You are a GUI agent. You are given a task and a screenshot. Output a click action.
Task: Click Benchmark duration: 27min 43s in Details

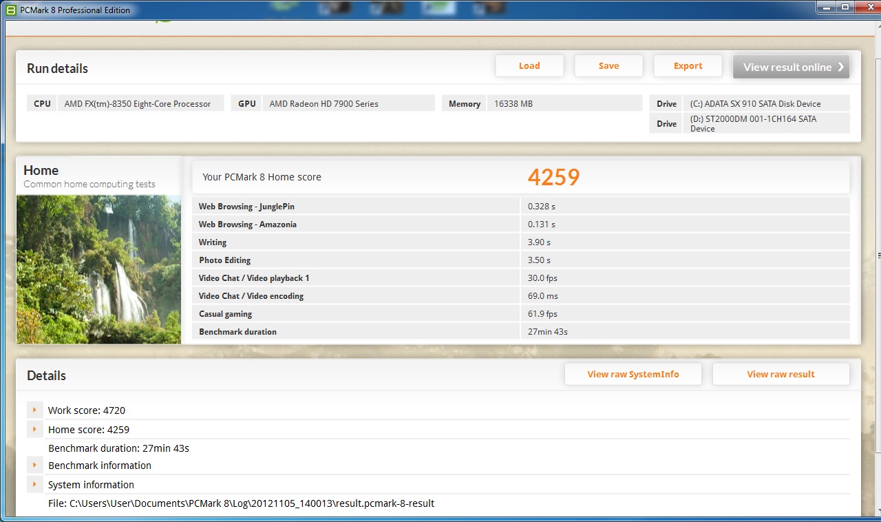click(x=118, y=448)
